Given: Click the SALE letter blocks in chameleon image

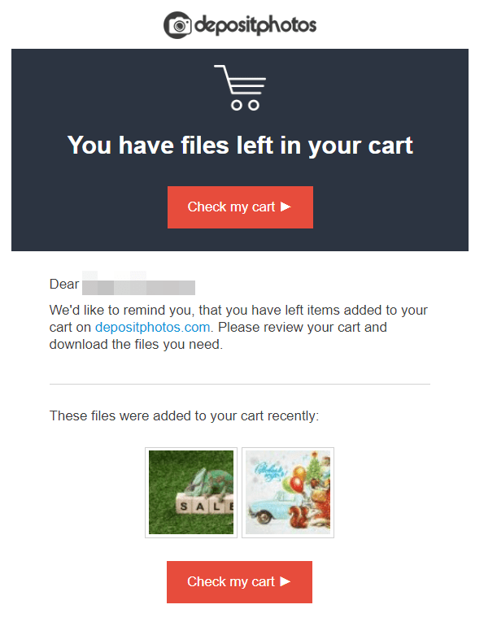Looking at the screenshot, I should (205, 506).
